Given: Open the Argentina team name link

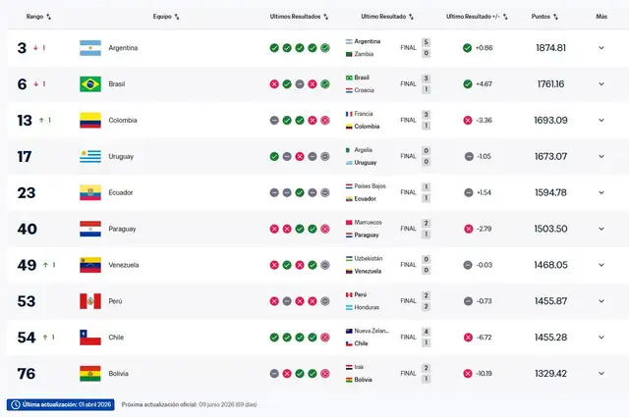Looking at the screenshot, I should 123,48.
